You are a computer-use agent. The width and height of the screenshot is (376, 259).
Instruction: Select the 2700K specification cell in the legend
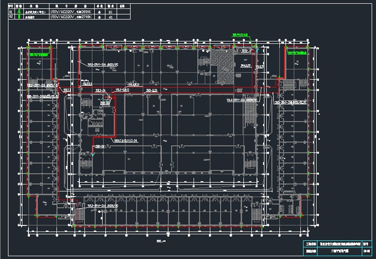click(71, 17)
